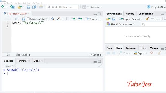Open the Project menu at top right
Screen dimensions: 166x93
pos(156,7)
